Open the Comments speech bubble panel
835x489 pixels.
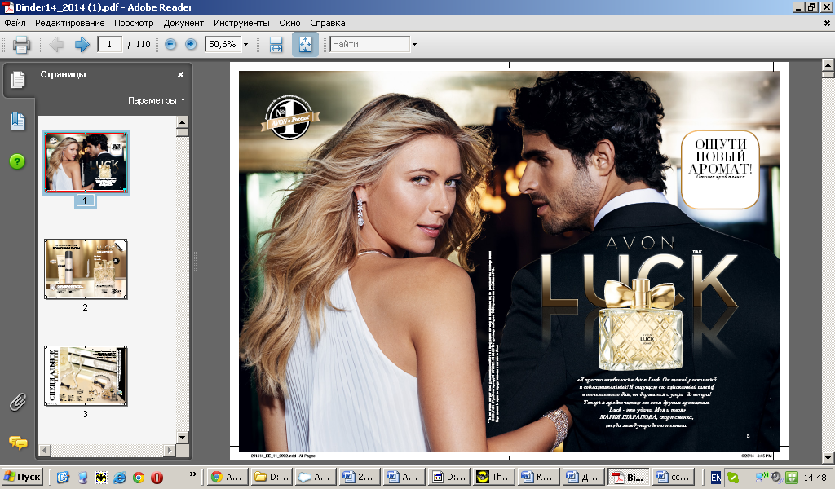[x=18, y=443]
